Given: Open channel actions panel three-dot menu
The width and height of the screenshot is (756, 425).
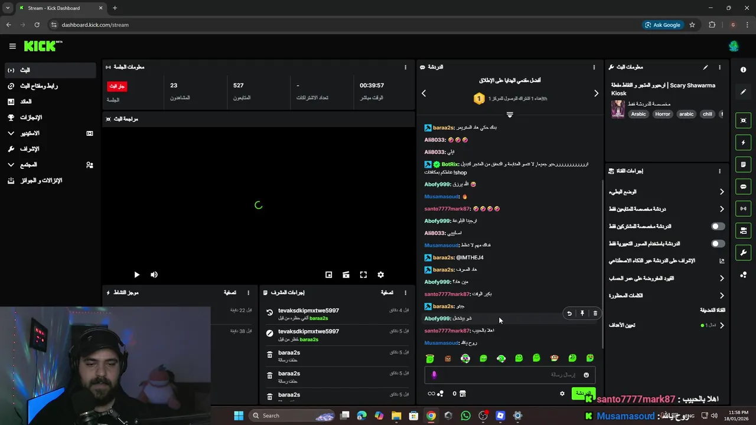Looking at the screenshot, I should 719,171.
